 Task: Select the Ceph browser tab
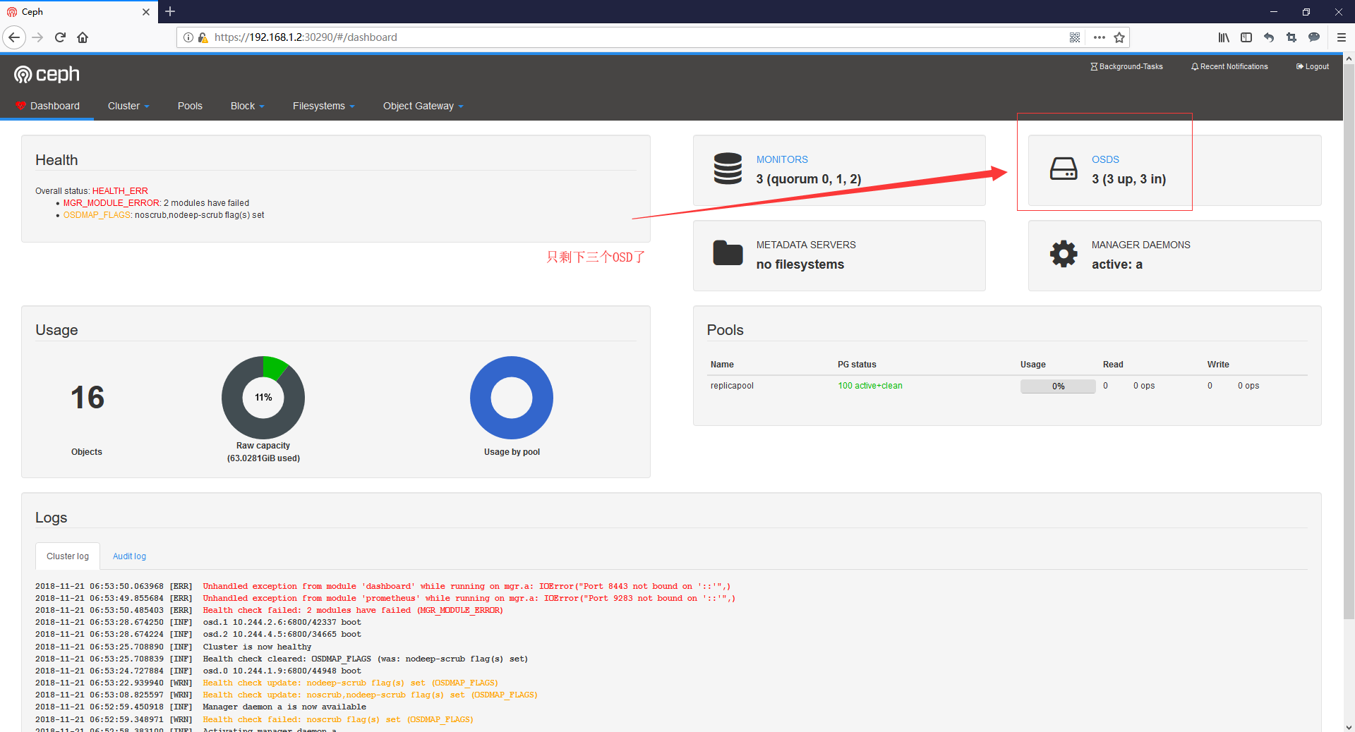point(78,12)
